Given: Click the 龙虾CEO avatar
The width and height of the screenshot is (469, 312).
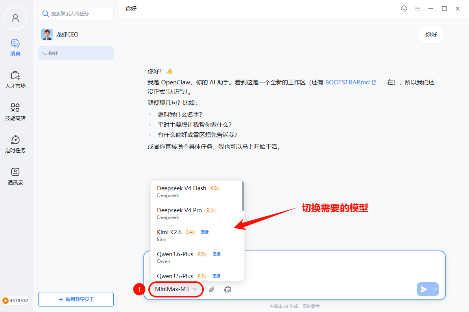Looking at the screenshot, I should pyautogui.click(x=47, y=35).
